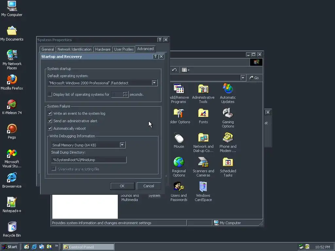Click the Undo toolbar icon in Control Panel
The height and width of the screenshot is (251, 335).
click(174, 70)
